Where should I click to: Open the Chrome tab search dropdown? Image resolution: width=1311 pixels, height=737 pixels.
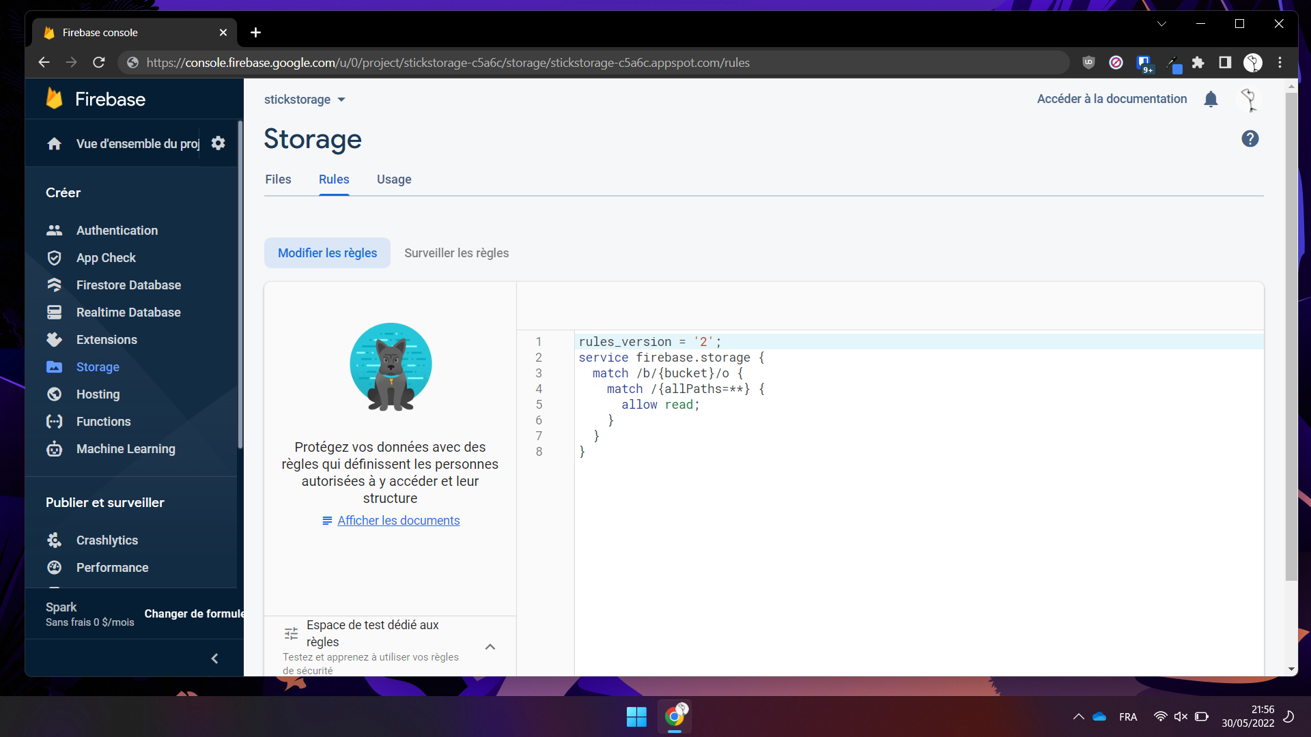pyautogui.click(x=1161, y=24)
